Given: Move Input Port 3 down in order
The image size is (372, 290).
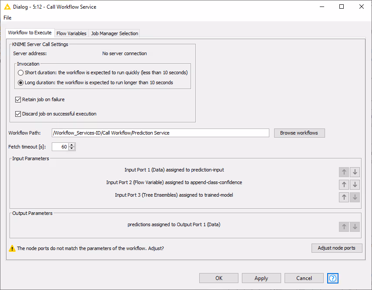Looking at the screenshot, I should pyautogui.click(x=355, y=197).
